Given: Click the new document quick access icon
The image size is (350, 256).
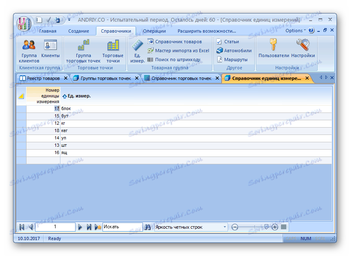Looking at the screenshot, I should coord(39,20).
